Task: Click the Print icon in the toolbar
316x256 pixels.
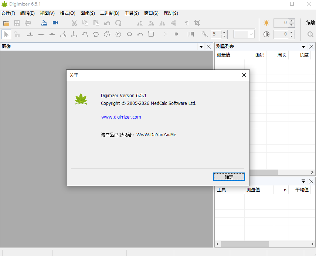Action: pyautogui.click(x=28, y=23)
